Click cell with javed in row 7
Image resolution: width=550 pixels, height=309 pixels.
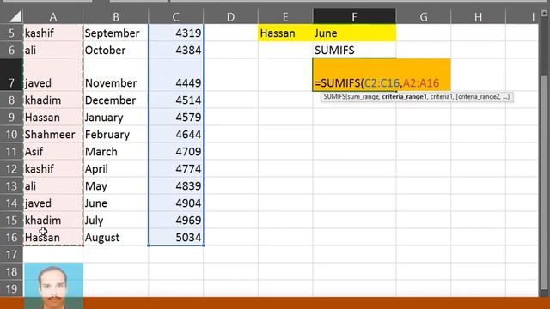(x=53, y=75)
